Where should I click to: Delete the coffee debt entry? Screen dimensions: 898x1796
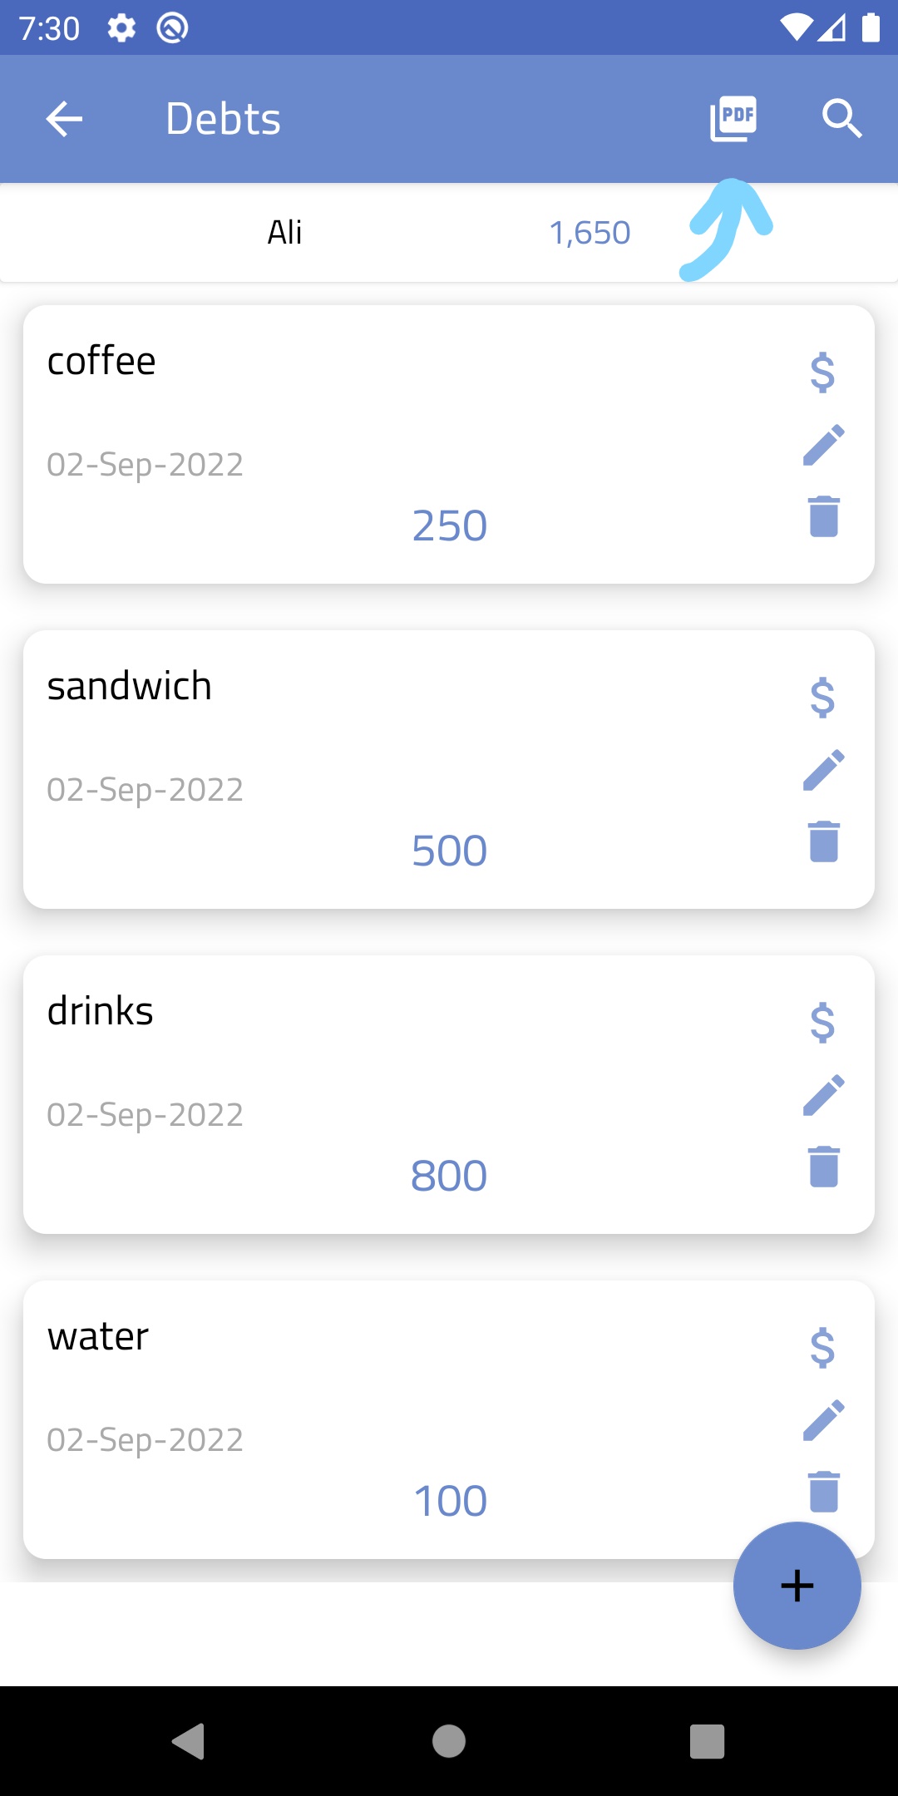tap(823, 516)
